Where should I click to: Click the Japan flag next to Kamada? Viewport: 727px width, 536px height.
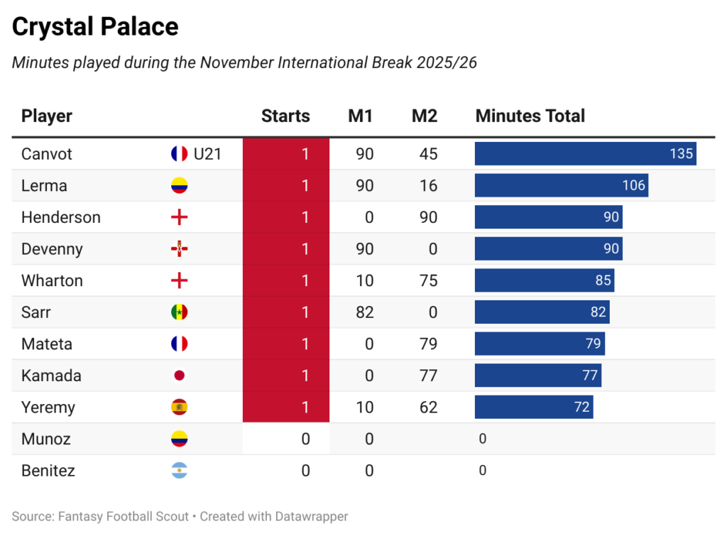click(179, 376)
